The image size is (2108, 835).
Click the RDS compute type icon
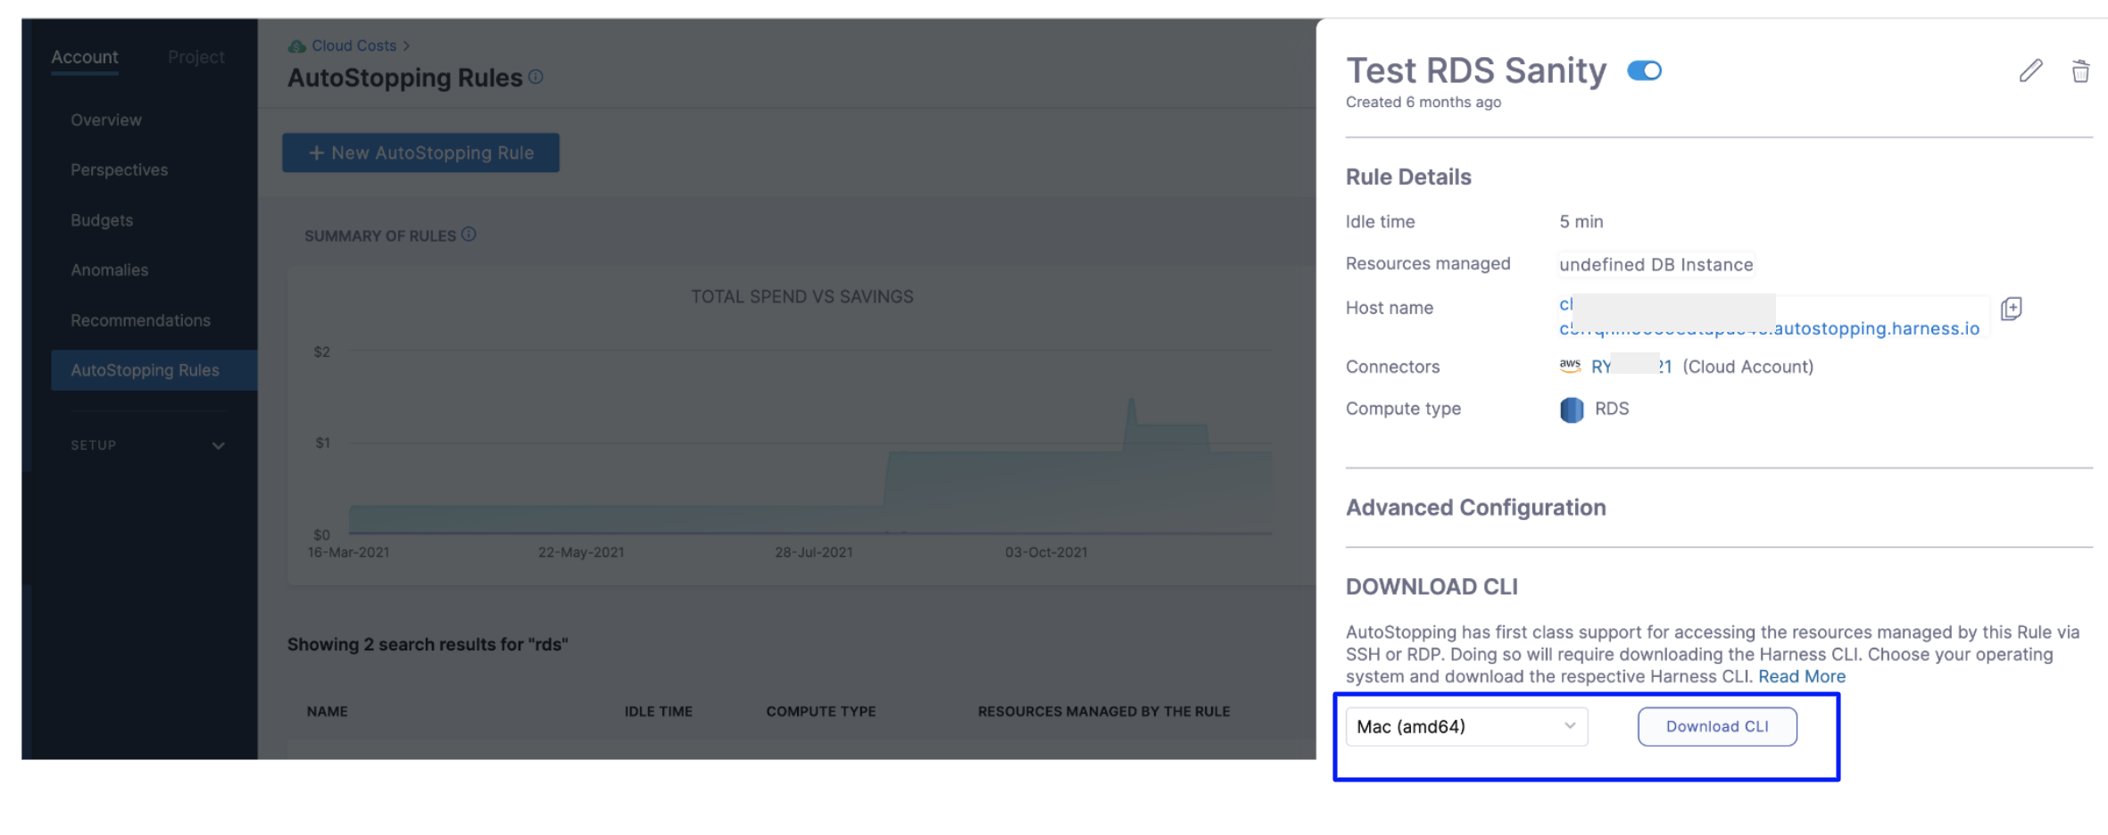tap(1572, 409)
